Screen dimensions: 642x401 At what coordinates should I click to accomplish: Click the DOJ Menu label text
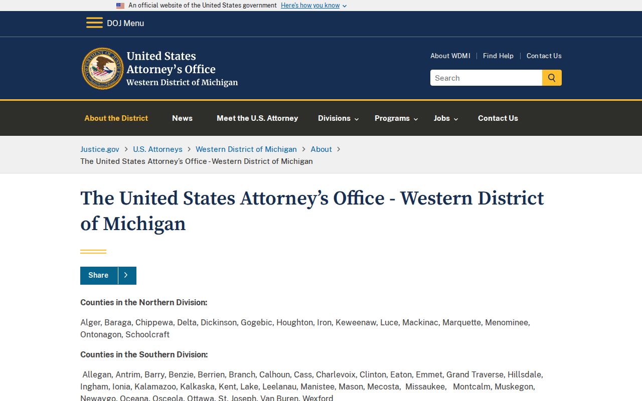pyautogui.click(x=125, y=23)
